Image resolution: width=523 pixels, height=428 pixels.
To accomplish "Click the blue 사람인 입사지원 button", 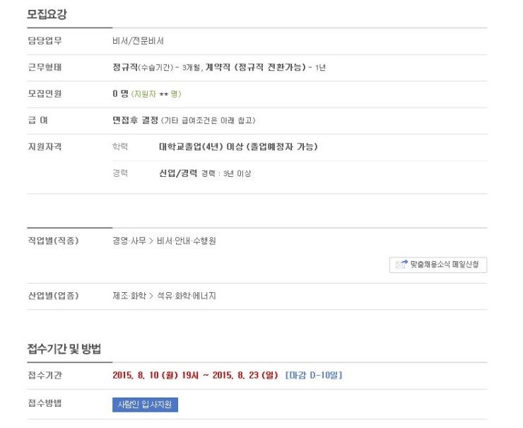I will coord(145,405).
